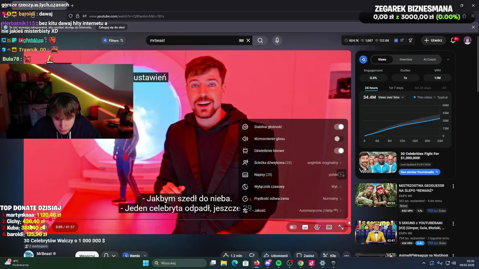Collapse the vidIQ panel chevron
Image resolution: width=479 pixels, height=269 pixels.
coord(448,59)
